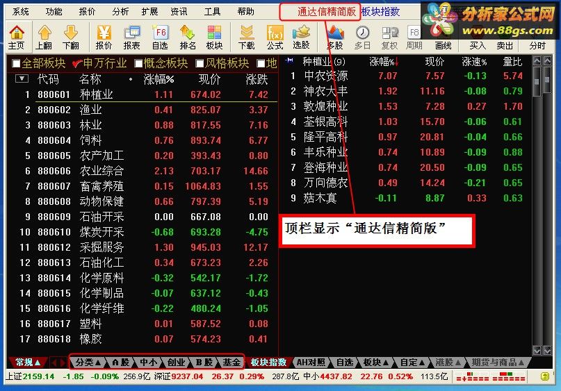The width and height of the screenshot is (561, 391).
Task: Click the yellow status icon at bottom right
Action: [x=544, y=376]
